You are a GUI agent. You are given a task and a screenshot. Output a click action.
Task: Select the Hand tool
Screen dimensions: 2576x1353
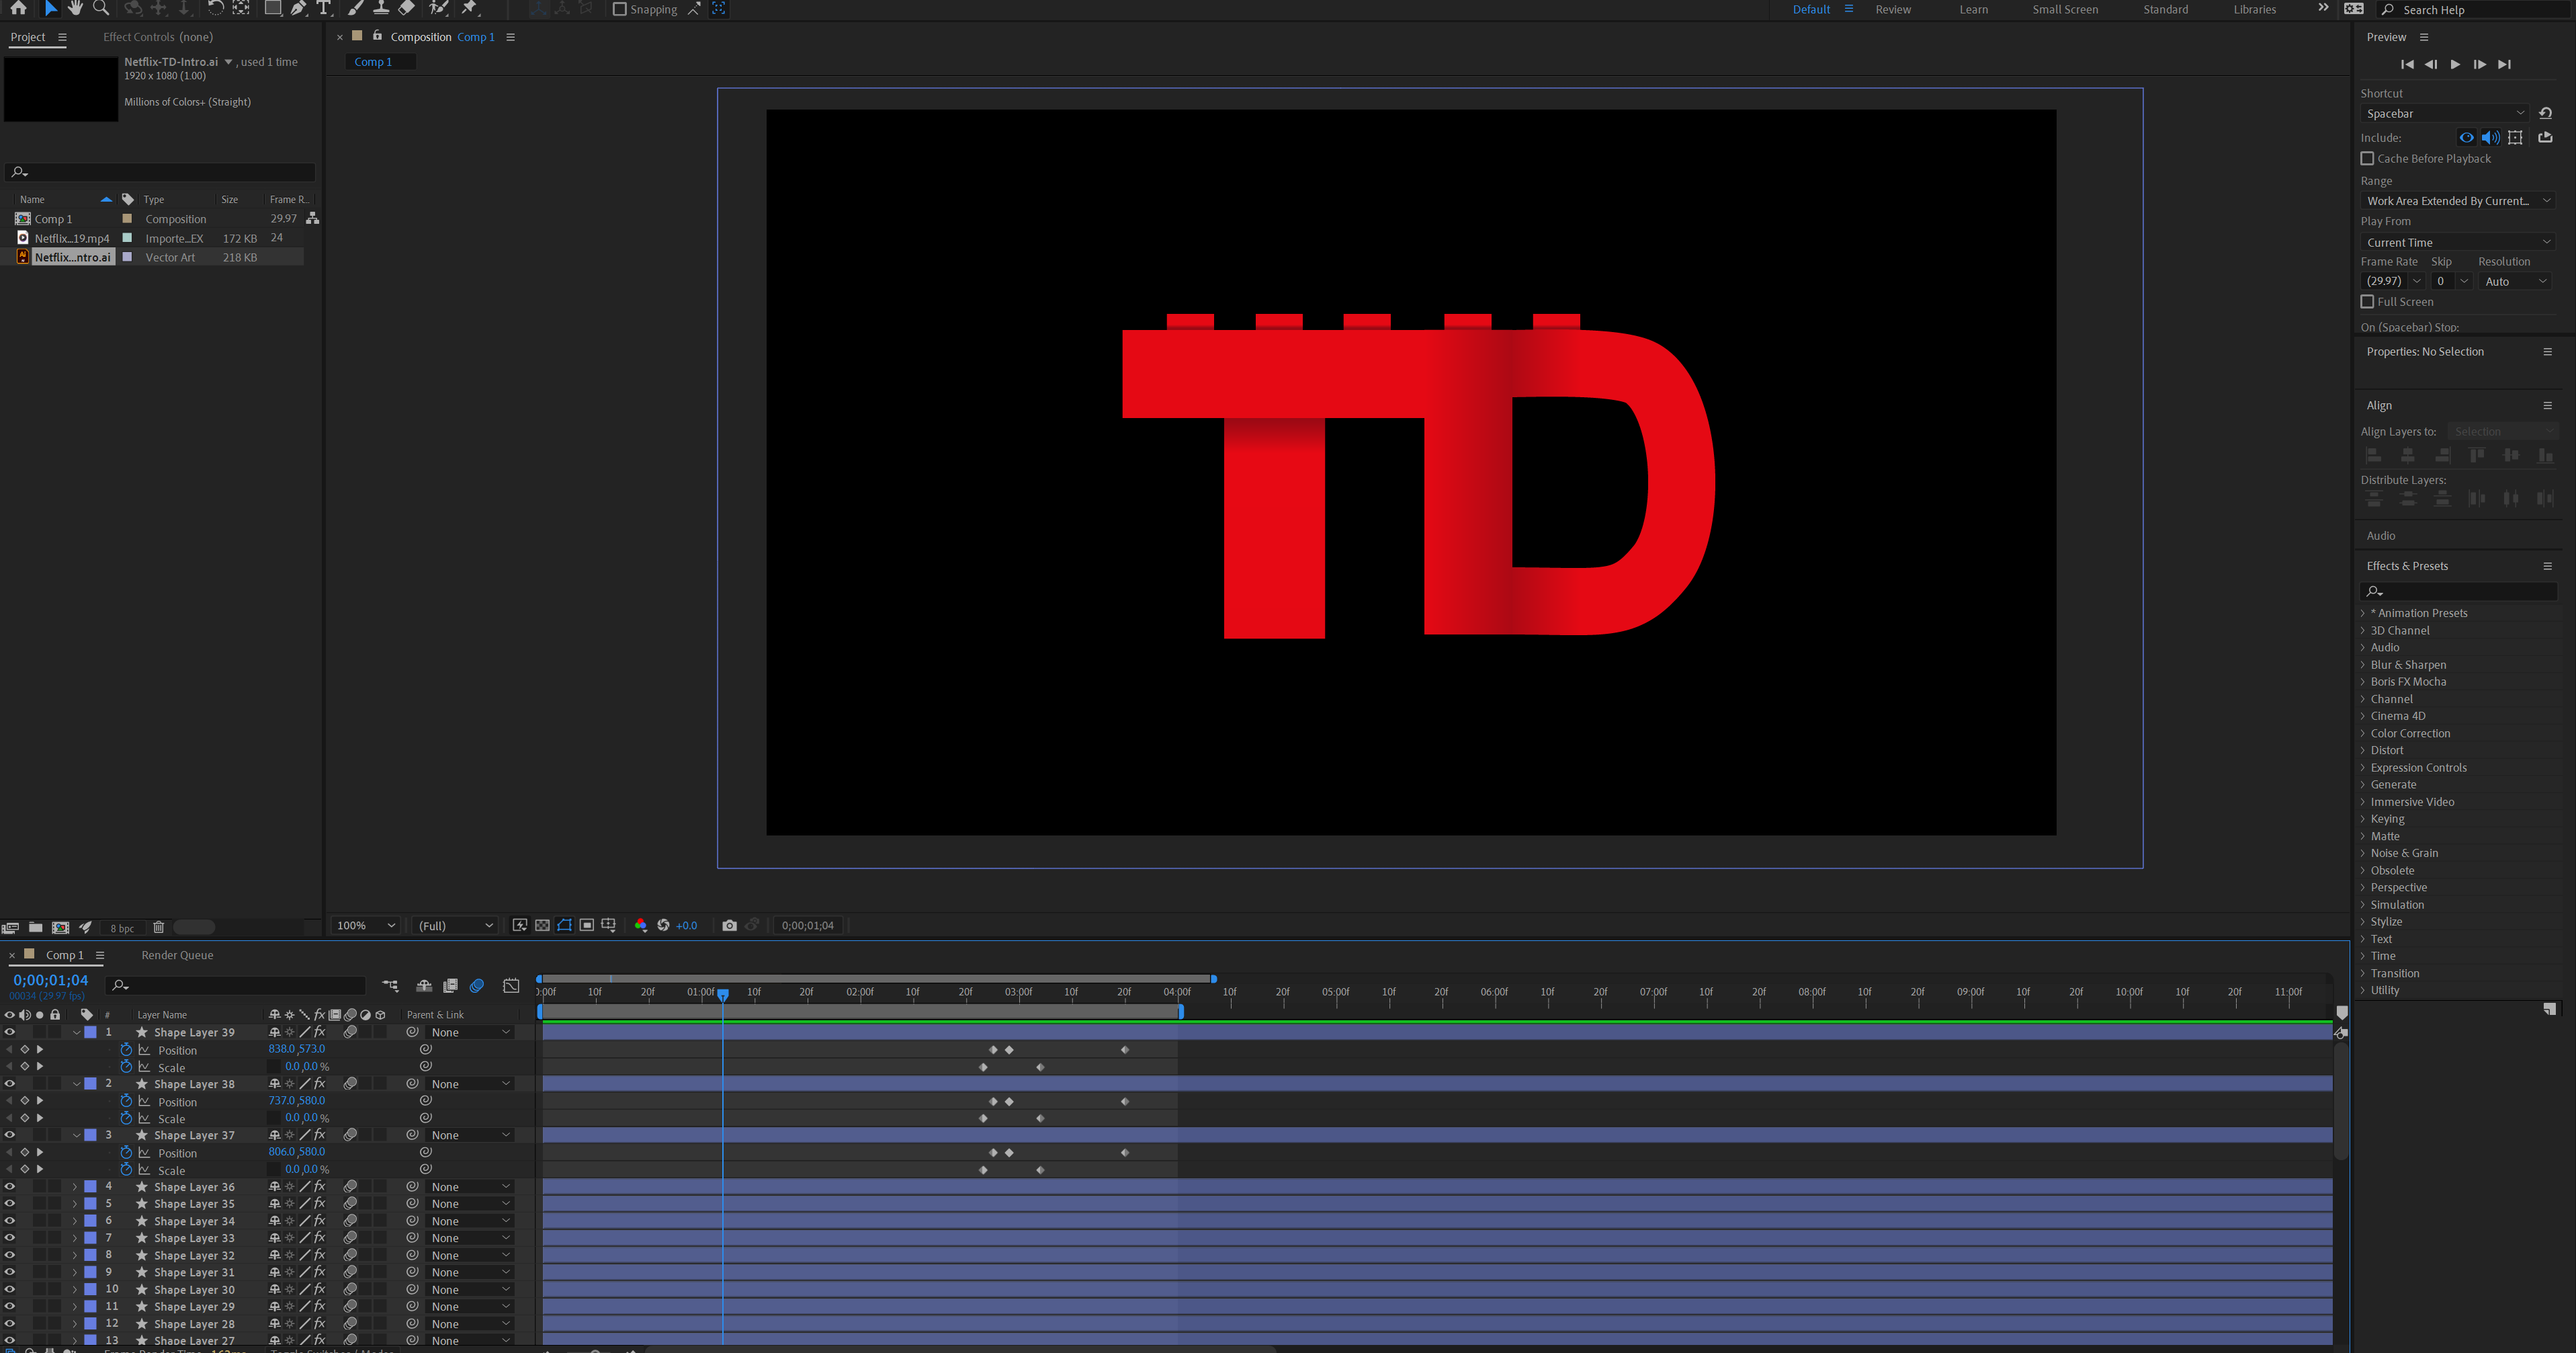75,8
